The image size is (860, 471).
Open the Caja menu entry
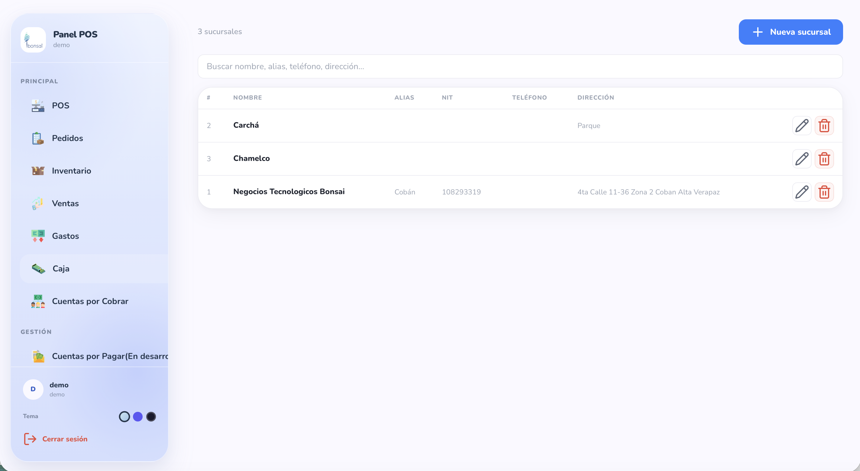click(x=61, y=269)
